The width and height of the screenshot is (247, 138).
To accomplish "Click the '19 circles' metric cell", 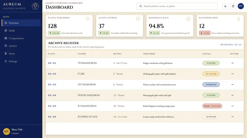I will coord(120,117).
